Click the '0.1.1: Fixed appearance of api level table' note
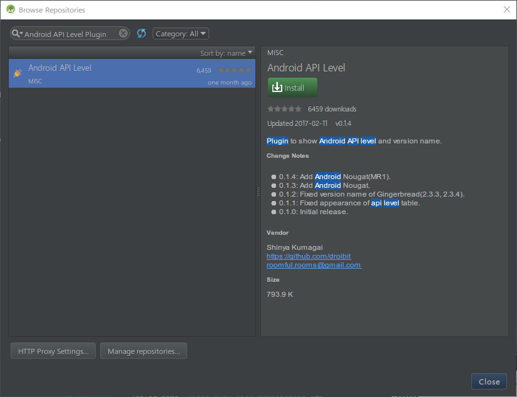 click(x=349, y=203)
